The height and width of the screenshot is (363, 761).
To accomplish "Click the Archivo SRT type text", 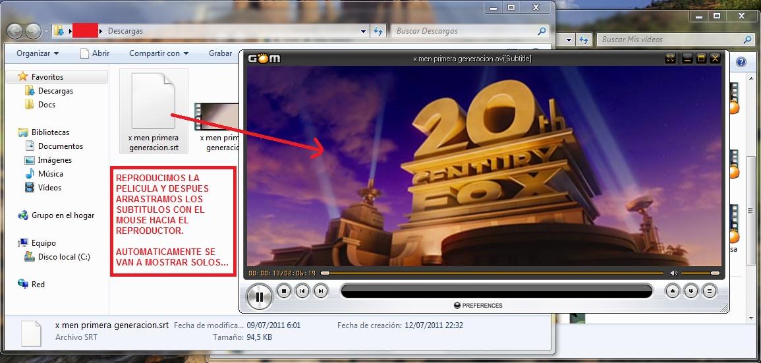I will pos(76,337).
